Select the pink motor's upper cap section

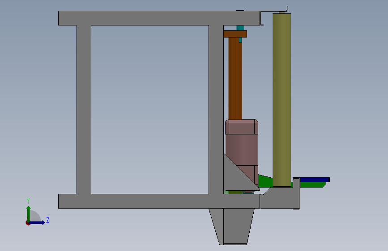(x=242, y=127)
